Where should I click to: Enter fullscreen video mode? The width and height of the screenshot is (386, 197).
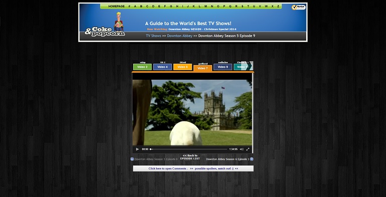pyautogui.click(x=248, y=149)
